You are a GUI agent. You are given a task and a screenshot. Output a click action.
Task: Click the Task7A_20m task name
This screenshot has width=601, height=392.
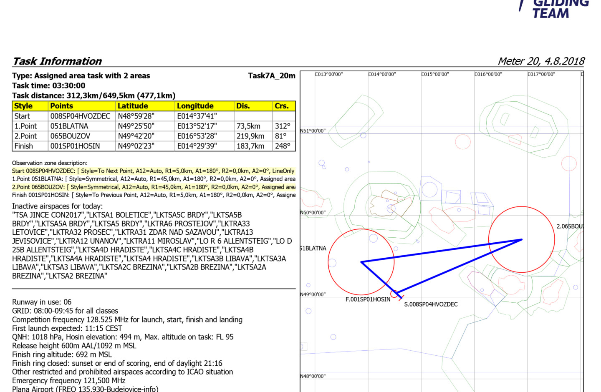pos(272,76)
